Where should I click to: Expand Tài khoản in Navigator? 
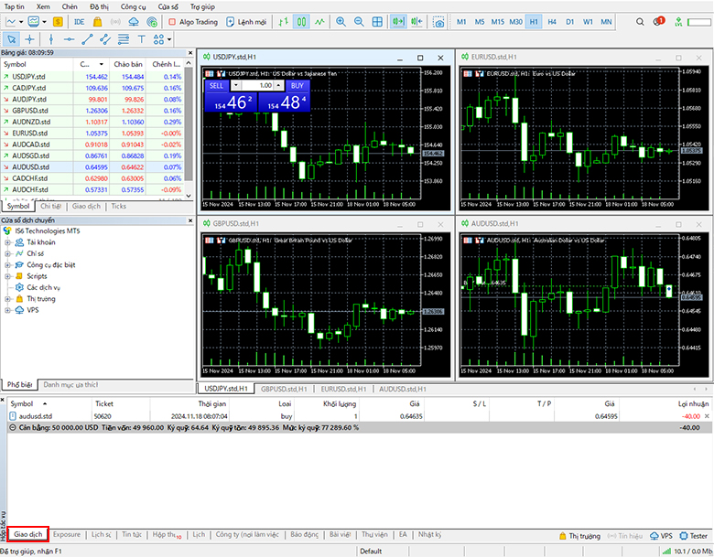tap(7, 242)
